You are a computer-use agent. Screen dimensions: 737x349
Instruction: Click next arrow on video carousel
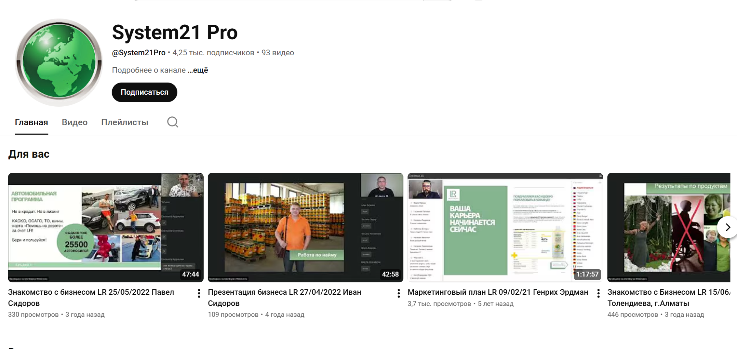pos(727,227)
